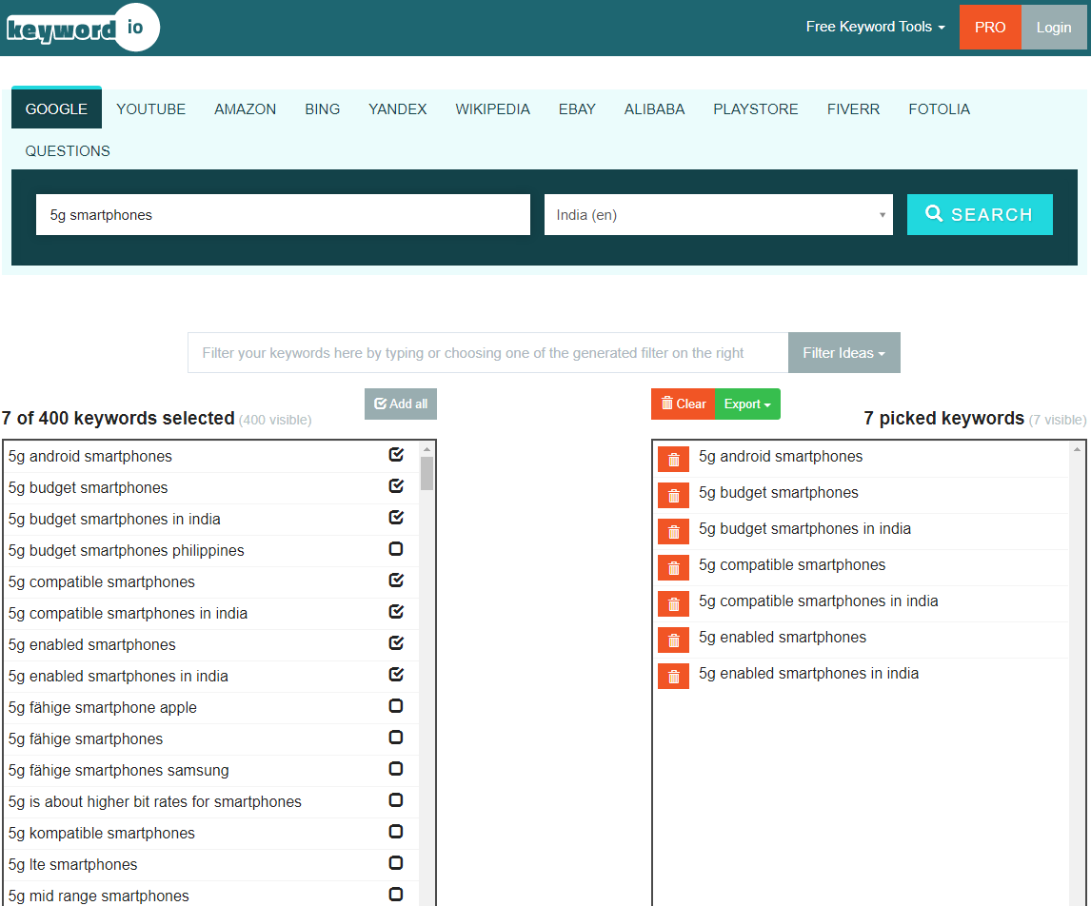
Task: Check '5g lte smartphones' keyword
Action: point(396,863)
